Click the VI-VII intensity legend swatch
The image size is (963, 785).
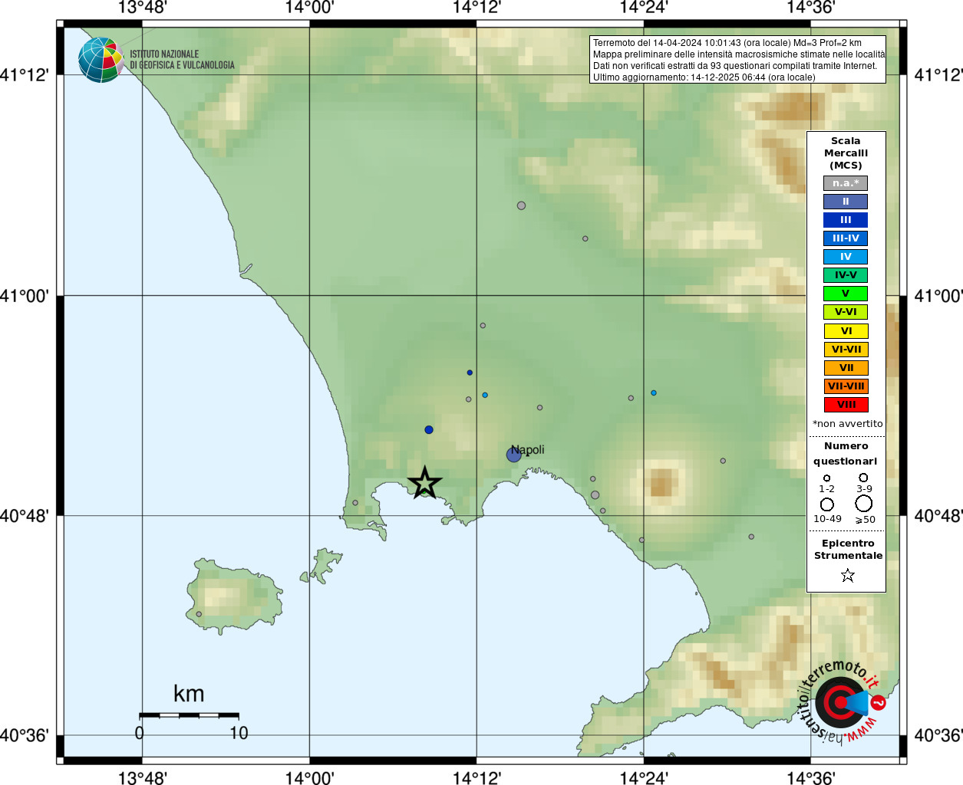coord(846,350)
